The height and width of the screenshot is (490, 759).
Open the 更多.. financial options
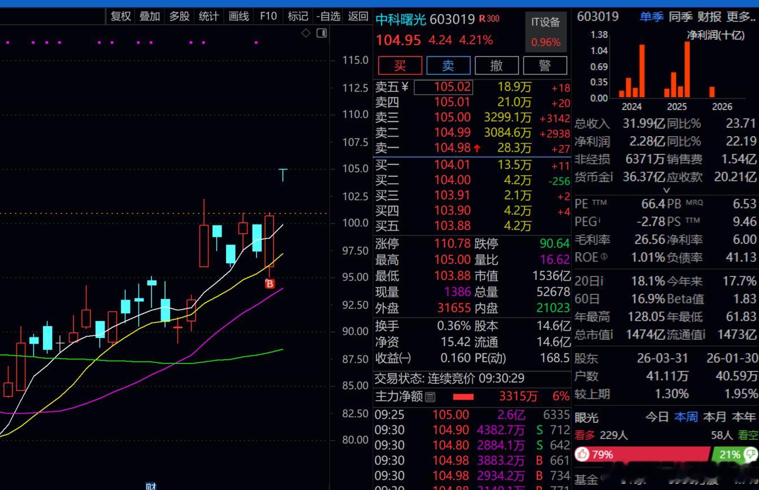741,17
